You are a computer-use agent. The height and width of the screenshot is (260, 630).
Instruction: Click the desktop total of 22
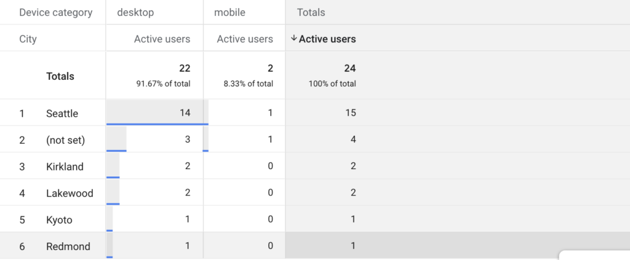tap(185, 69)
